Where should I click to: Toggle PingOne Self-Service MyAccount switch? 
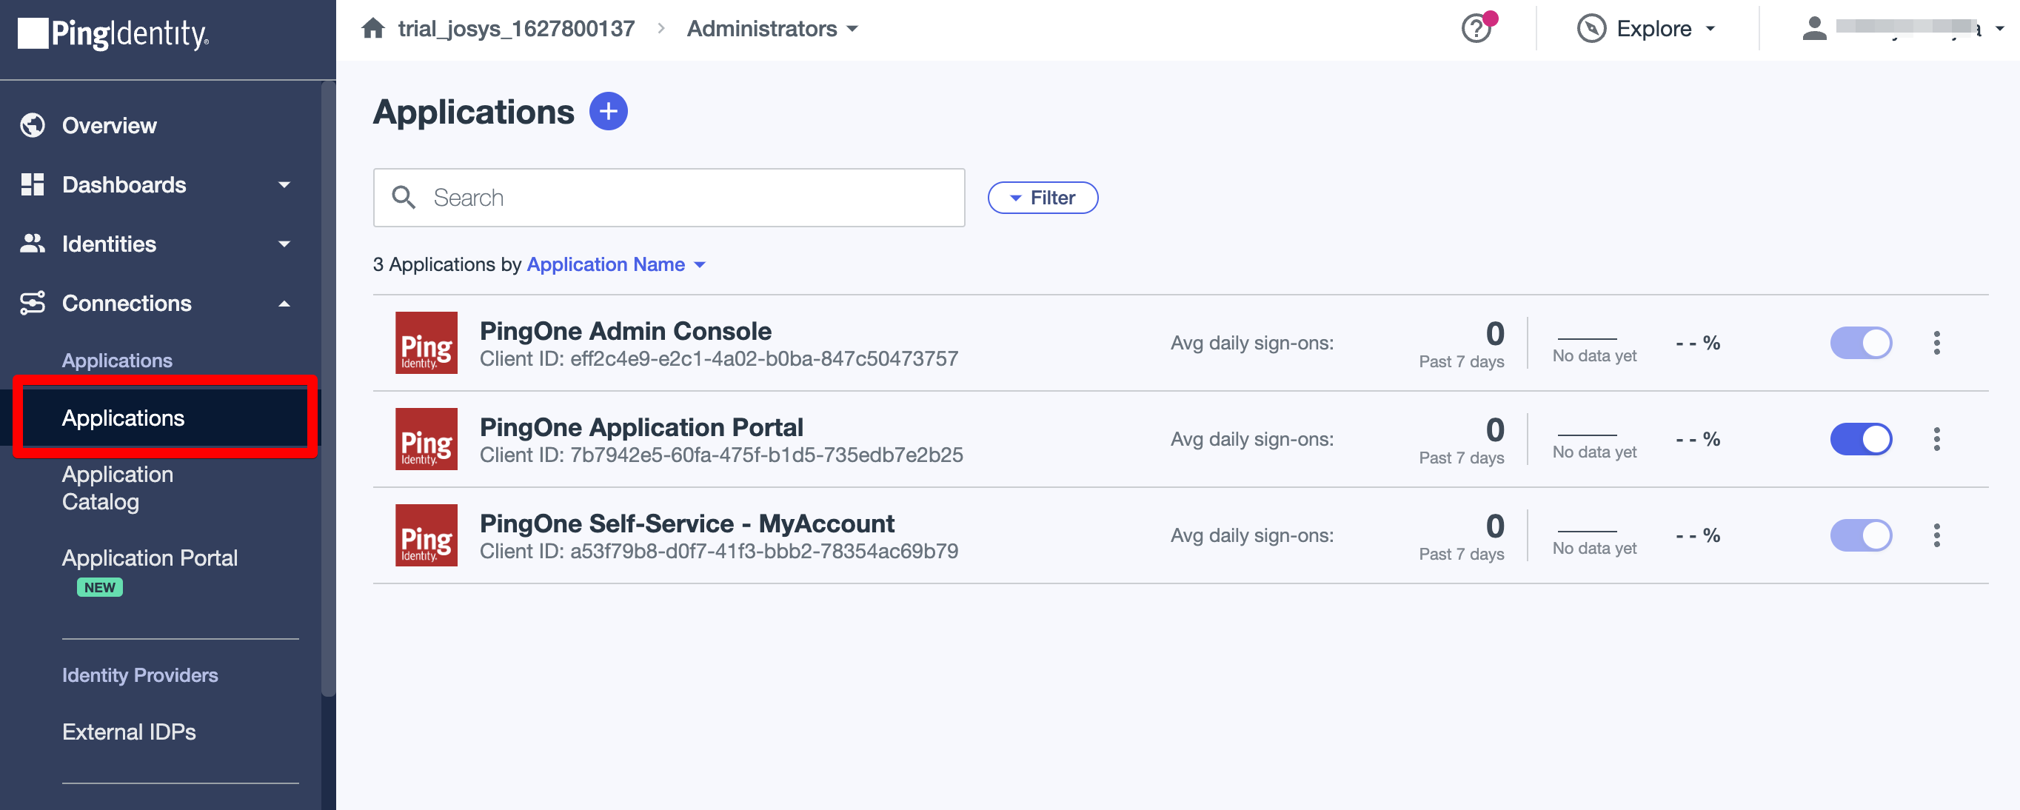pos(1860,535)
